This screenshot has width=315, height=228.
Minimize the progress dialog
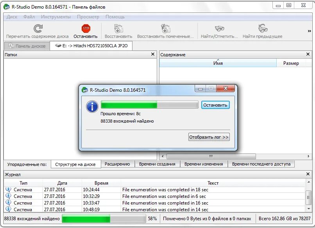click(200, 89)
